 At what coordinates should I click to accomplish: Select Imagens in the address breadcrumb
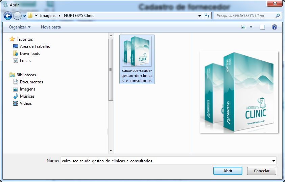click(x=48, y=16)
